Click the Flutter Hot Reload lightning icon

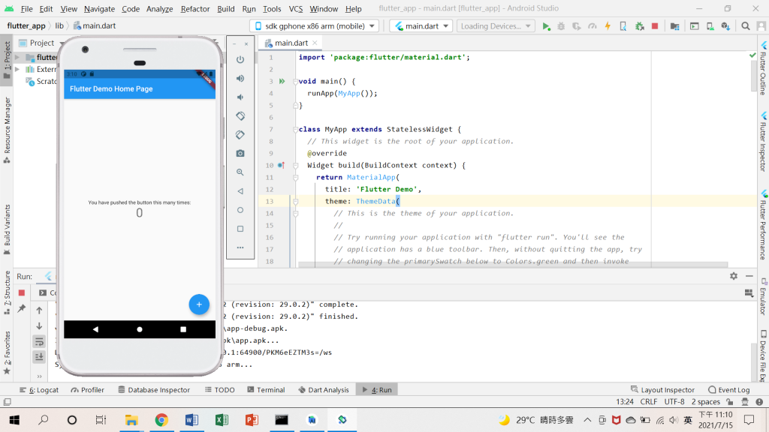(x=608, y=26)
